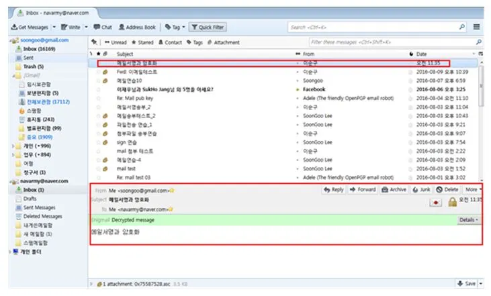Open the 'mail test' message row
The image size is (491, 296).
[x=283, y=168]
